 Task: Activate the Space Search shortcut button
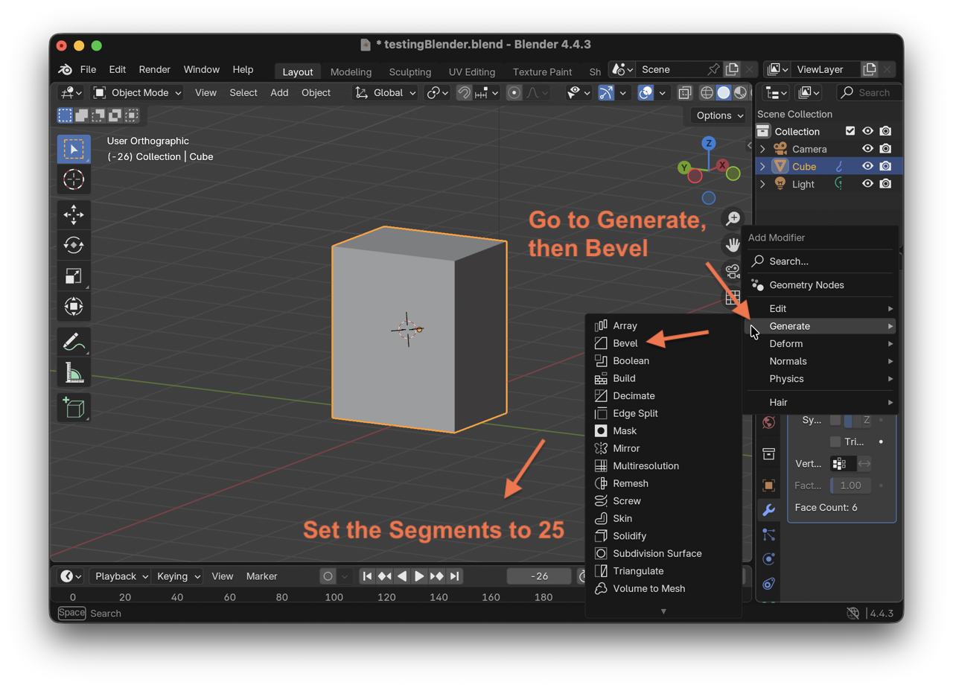click(71, 613)
